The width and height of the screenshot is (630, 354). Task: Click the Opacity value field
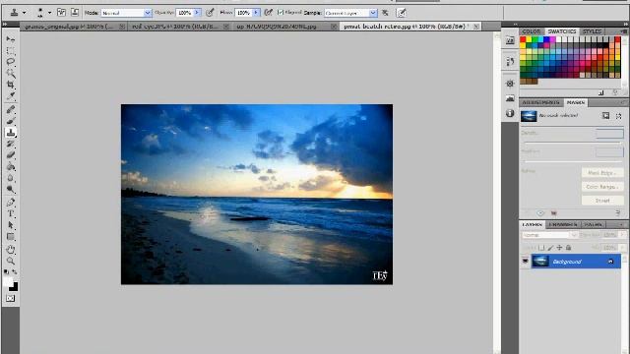pyautogui.click(x=185, y=13)
